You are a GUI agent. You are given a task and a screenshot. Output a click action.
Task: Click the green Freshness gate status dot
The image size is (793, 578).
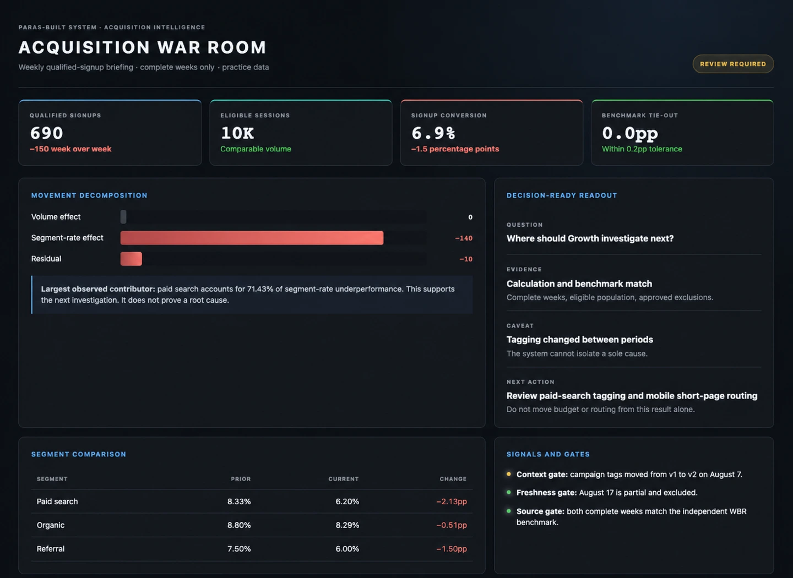pyautogui.click(x=509, y=492)
